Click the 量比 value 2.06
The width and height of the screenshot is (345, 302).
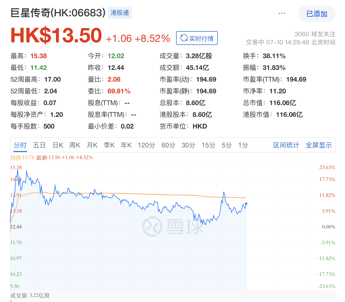click(x=114, y=79)
